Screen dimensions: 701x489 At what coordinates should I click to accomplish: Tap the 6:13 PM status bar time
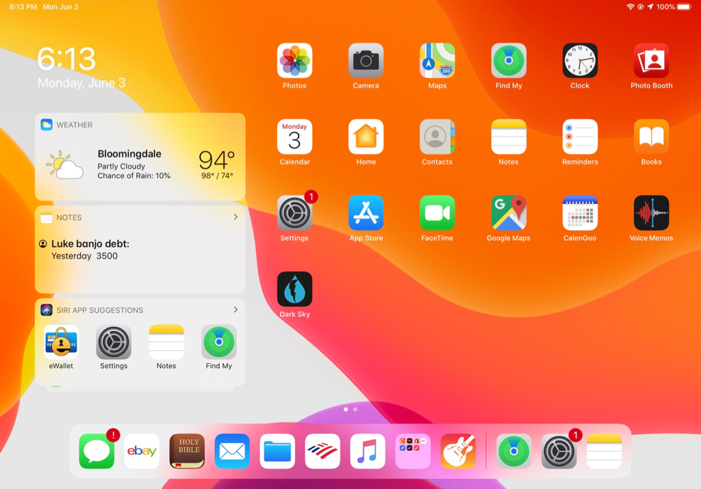coord(23,7)
